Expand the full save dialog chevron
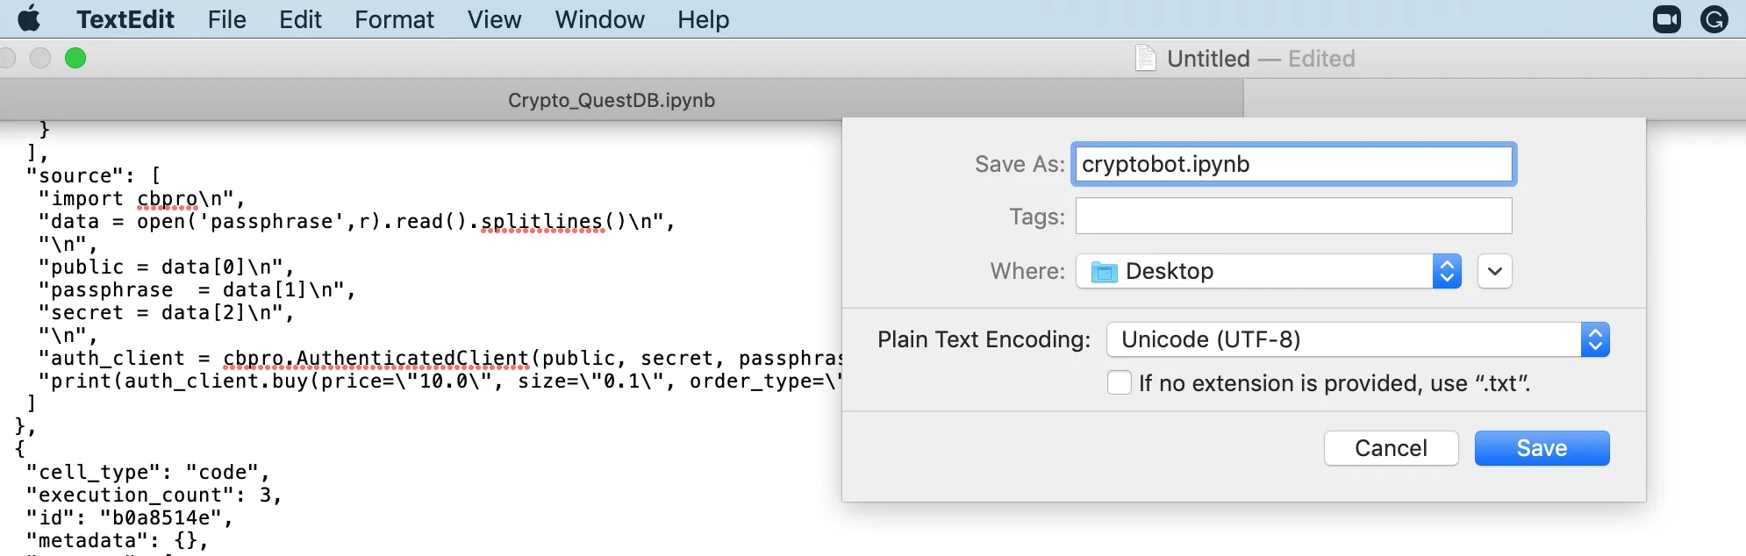Screen dimensions: 1746x556 1495,271
